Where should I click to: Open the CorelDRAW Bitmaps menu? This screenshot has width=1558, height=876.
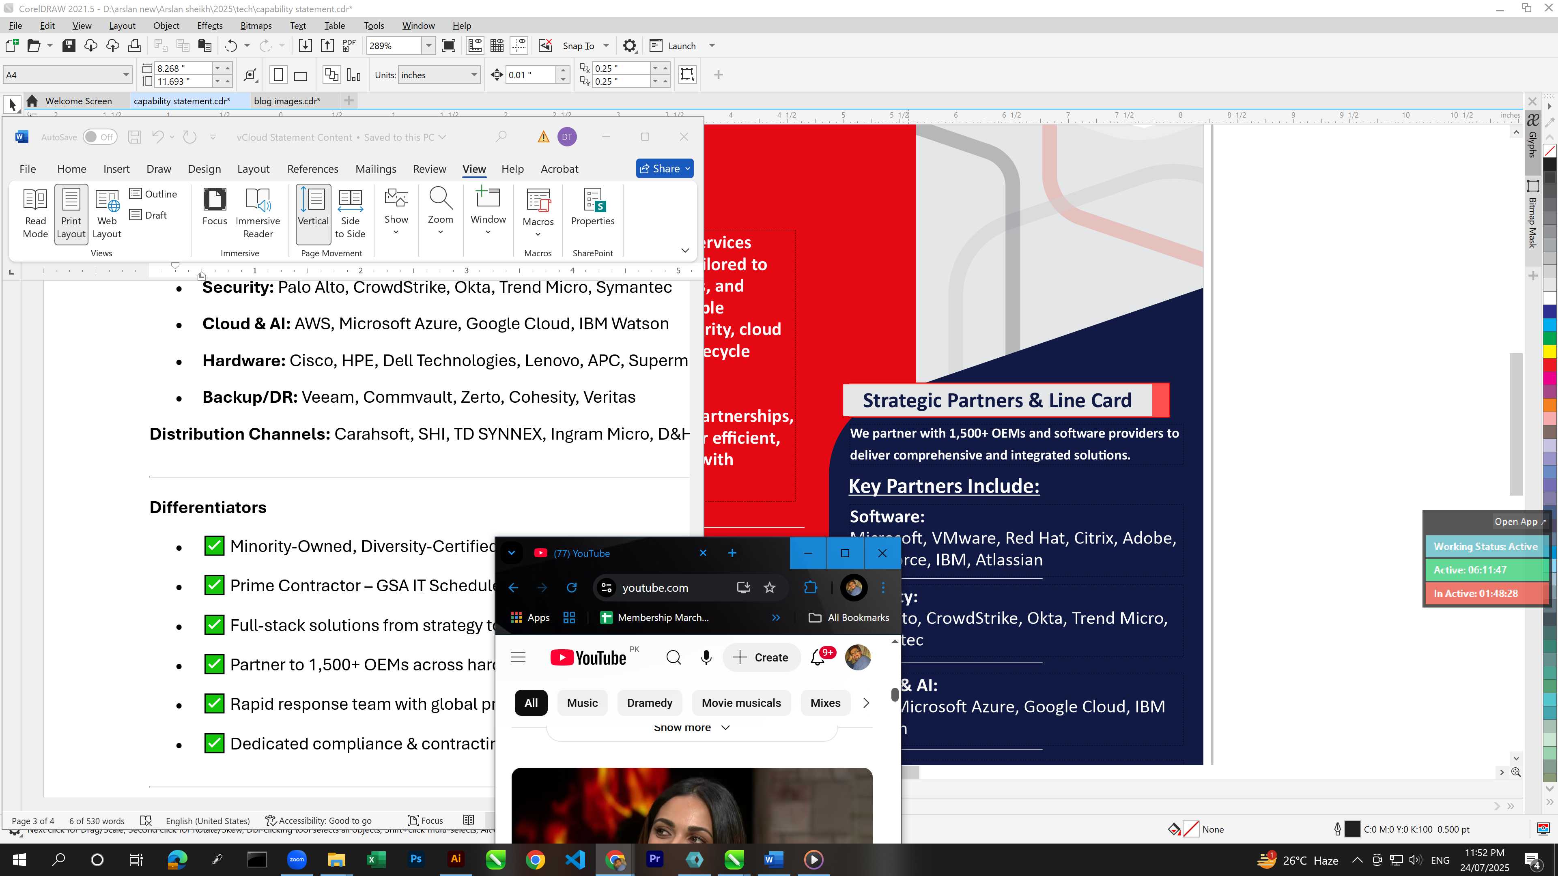point(256,26)
